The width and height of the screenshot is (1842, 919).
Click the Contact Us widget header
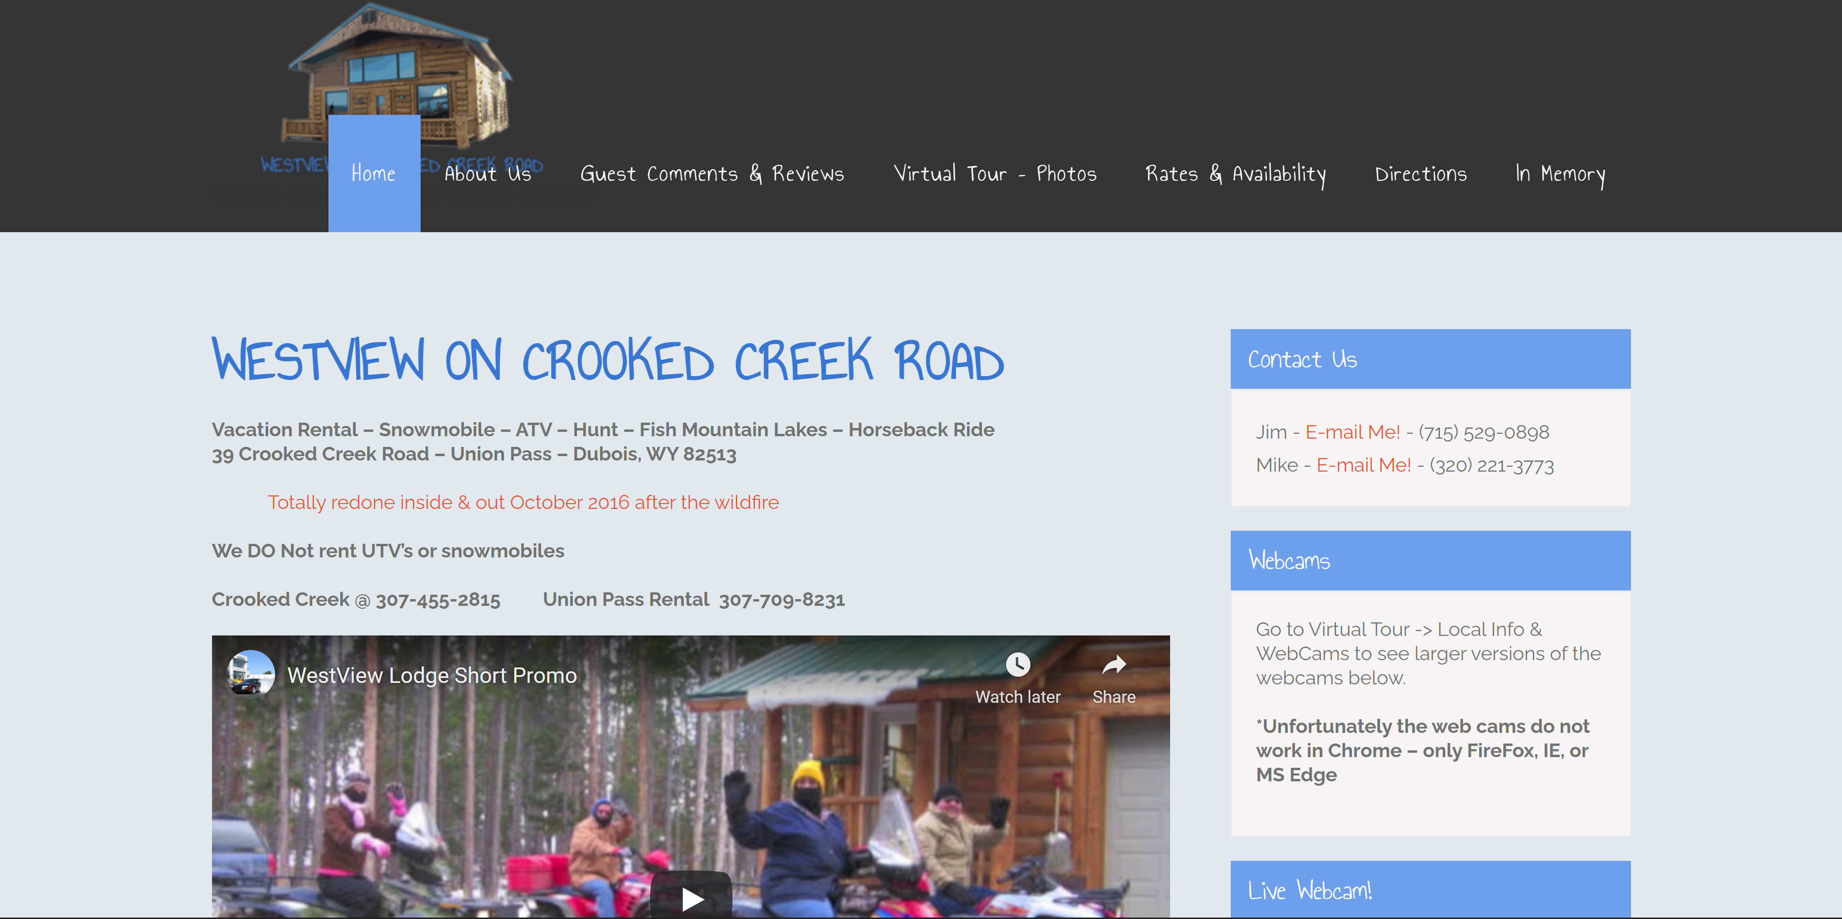tap(1430, 359)
